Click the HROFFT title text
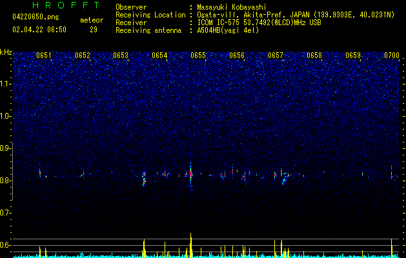The image size is (406, 258). click(x=66, y=5)
